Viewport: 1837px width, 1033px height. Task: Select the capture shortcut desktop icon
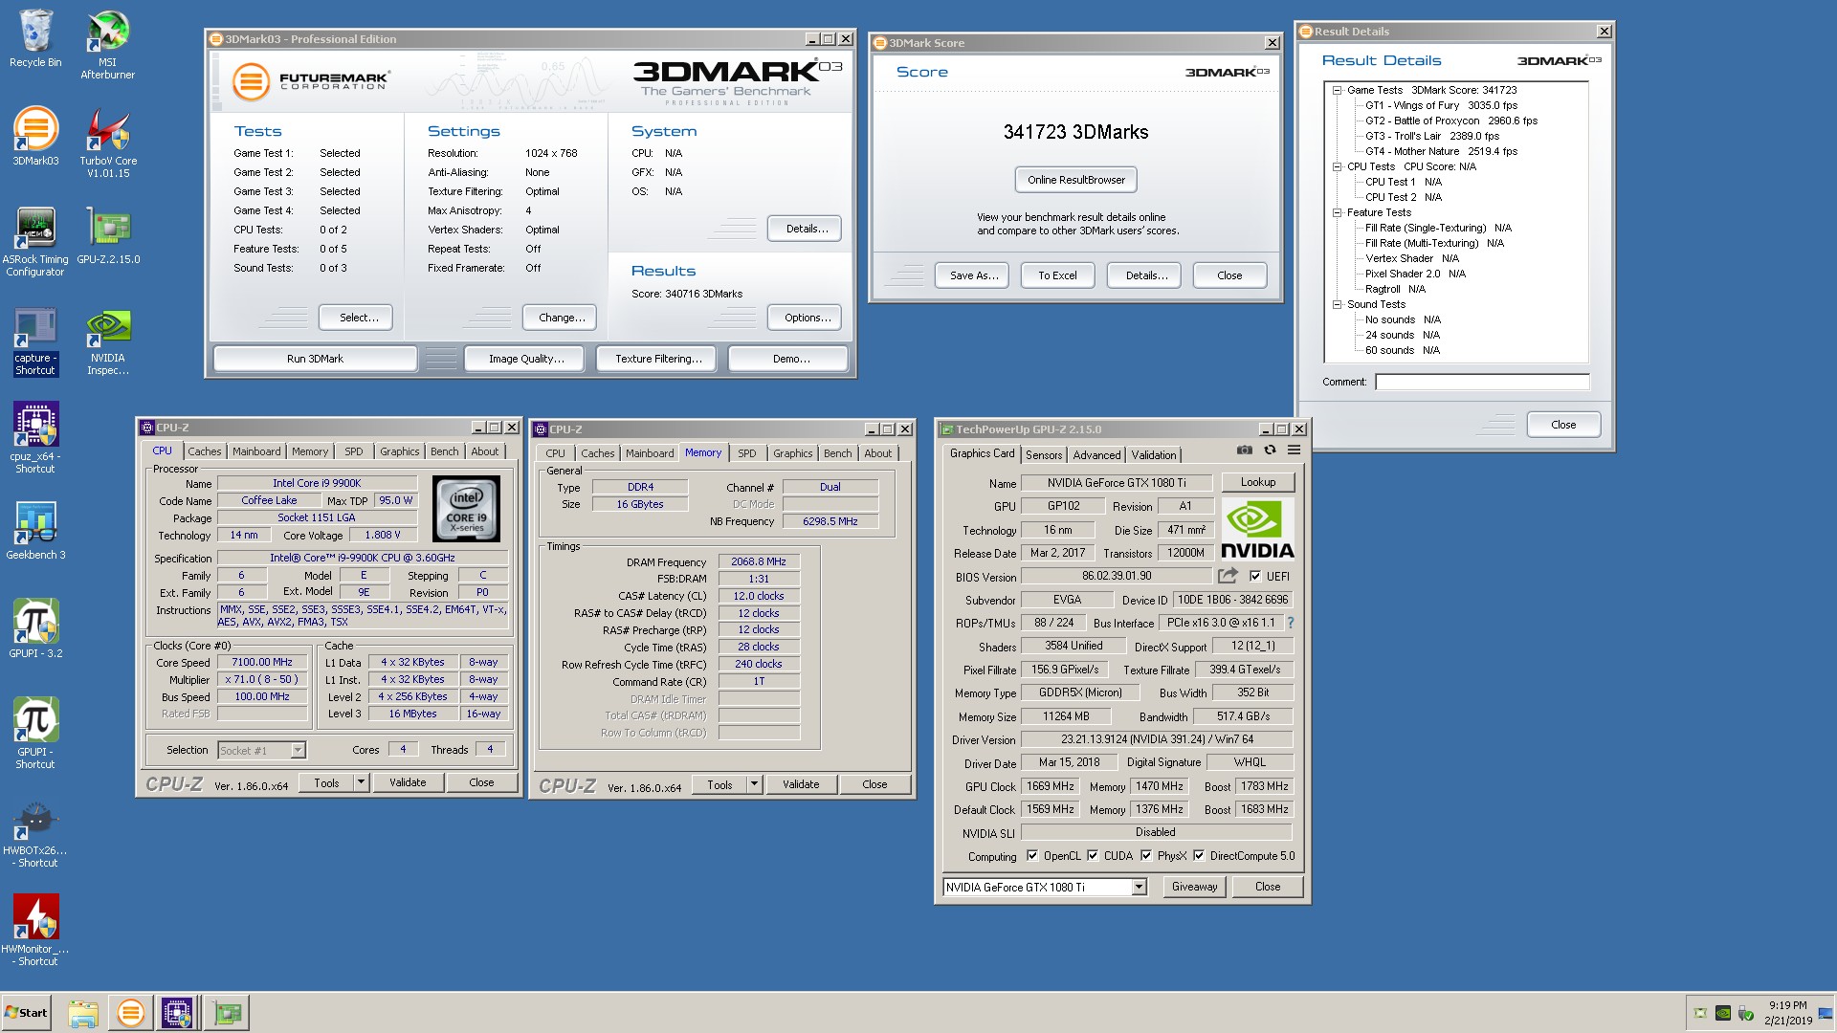click(35, 341)
